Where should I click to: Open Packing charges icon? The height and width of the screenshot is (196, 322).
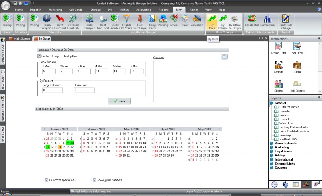[x=163, y=21]
